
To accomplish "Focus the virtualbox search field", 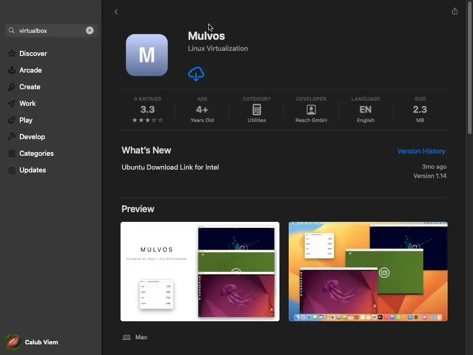I will click(x=51, y=31).
